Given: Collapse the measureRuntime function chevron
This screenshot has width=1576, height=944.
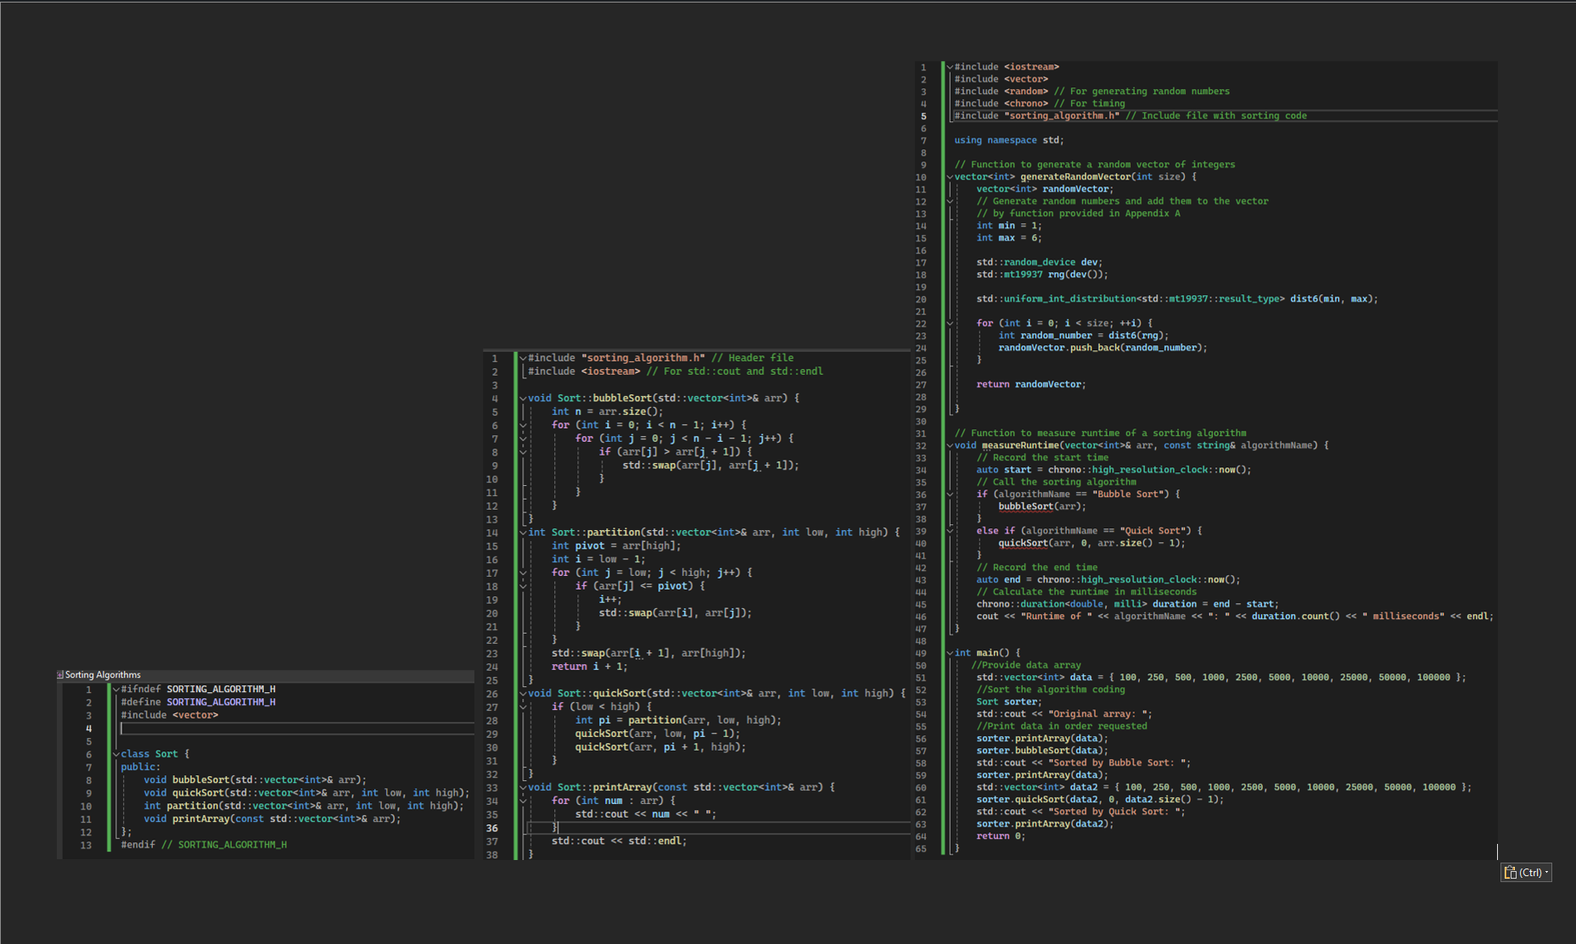Looking at the screenshot, I should 950,445.
